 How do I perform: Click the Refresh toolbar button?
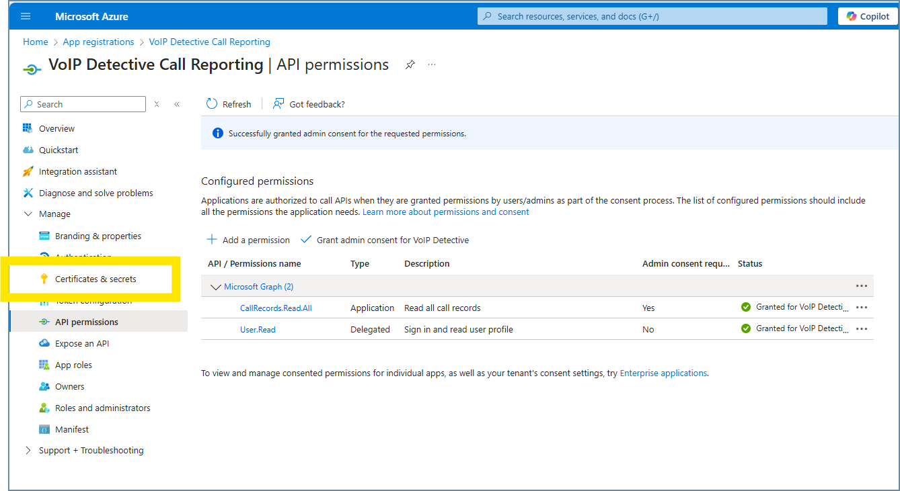229,104
